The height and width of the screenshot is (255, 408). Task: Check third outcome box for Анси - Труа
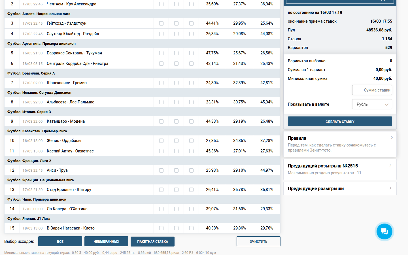tap(191, 170)
